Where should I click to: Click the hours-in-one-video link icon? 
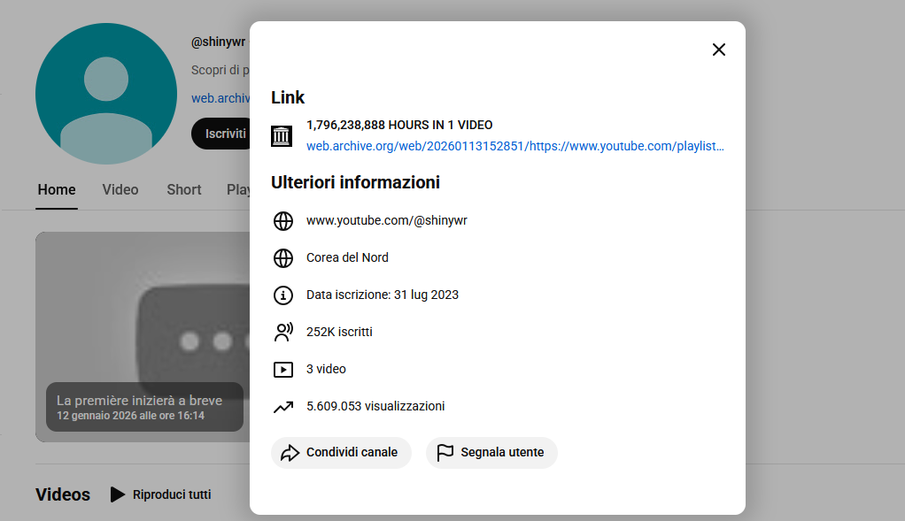[x=282, y=136]
